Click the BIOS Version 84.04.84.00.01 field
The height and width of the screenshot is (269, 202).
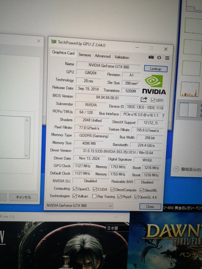coord(107,97)
